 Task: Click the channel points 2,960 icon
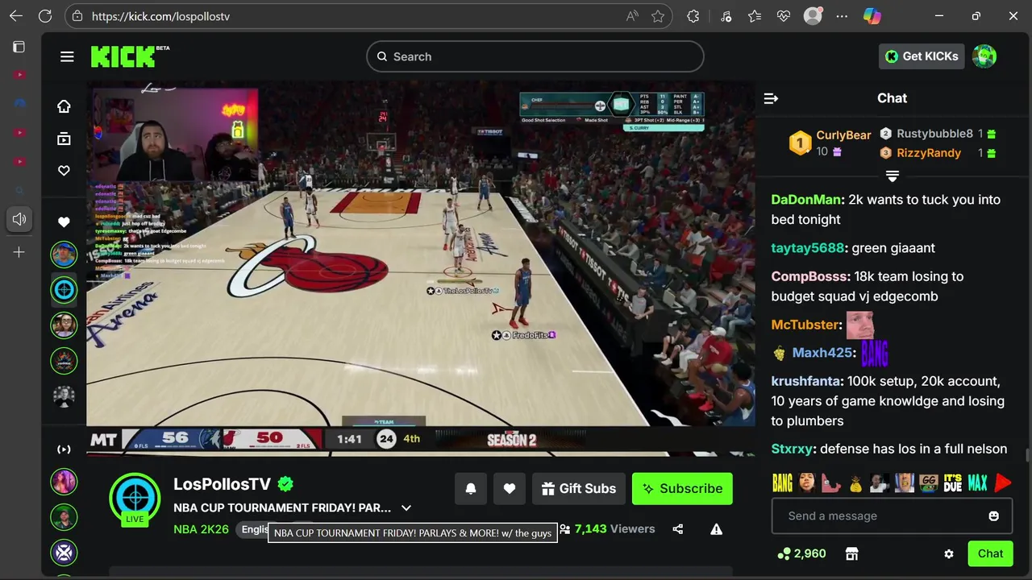pyautogui.click(x=784, y=553)
